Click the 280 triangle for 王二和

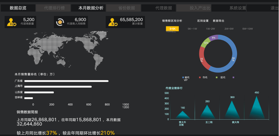pyautogui.click(x=207, y=112)
